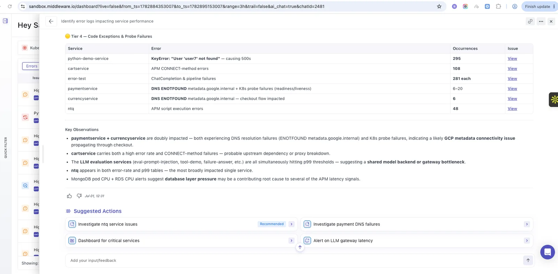Click the browser address bar URL

tap(176, 6)
